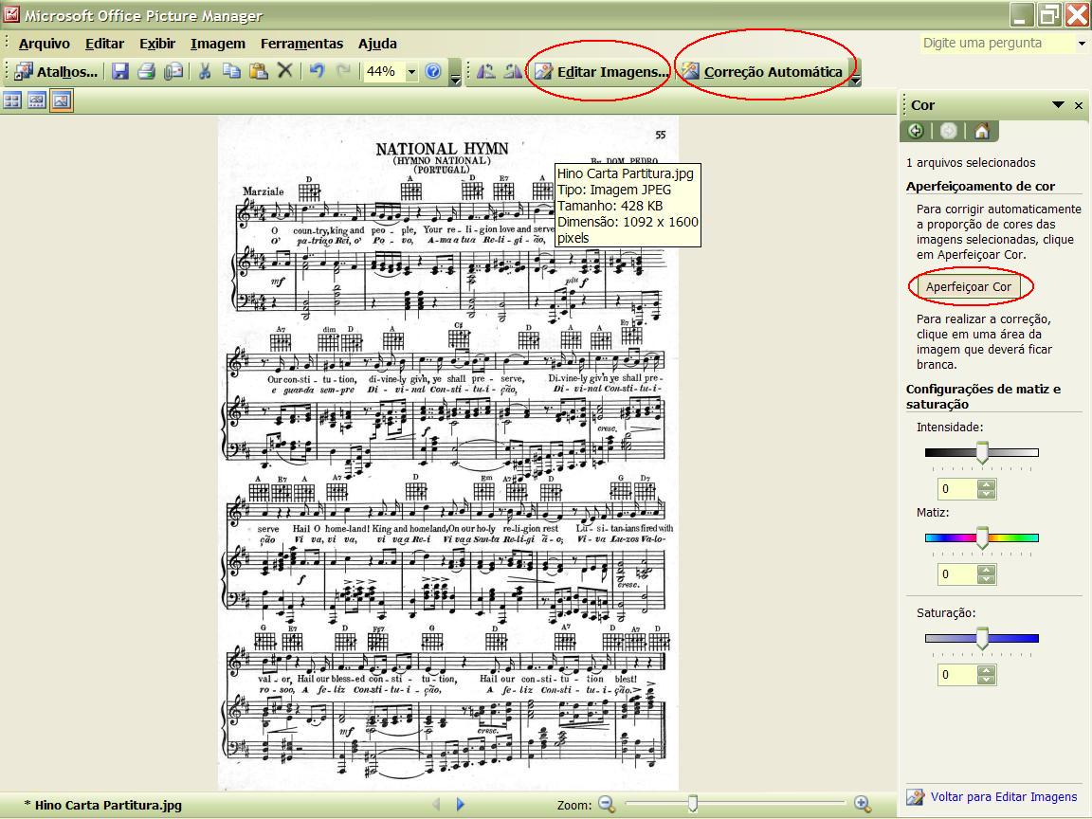
Task: Open the Atalhos shortcuts pane
Action: [55, 71]
